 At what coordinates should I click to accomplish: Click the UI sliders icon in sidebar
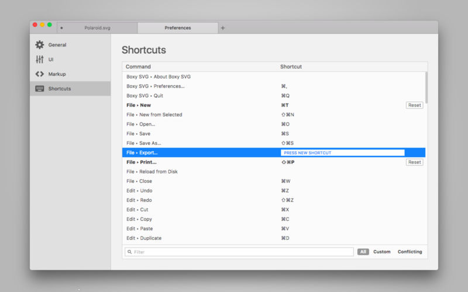40,60
